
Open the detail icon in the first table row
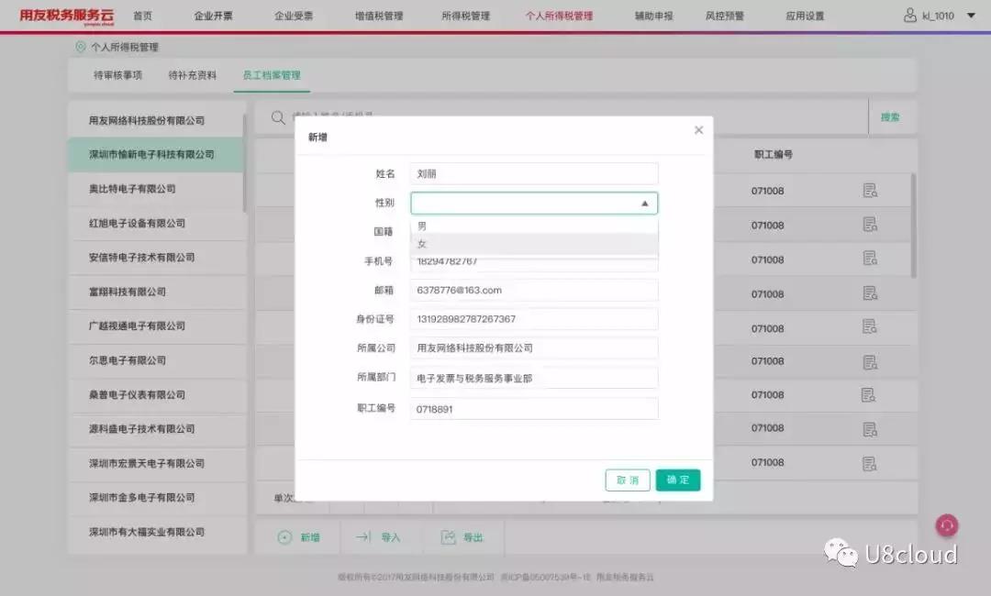[x=870, y=190]
